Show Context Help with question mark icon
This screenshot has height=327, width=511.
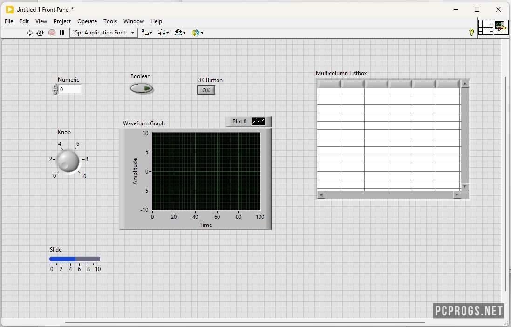[471, 32]
